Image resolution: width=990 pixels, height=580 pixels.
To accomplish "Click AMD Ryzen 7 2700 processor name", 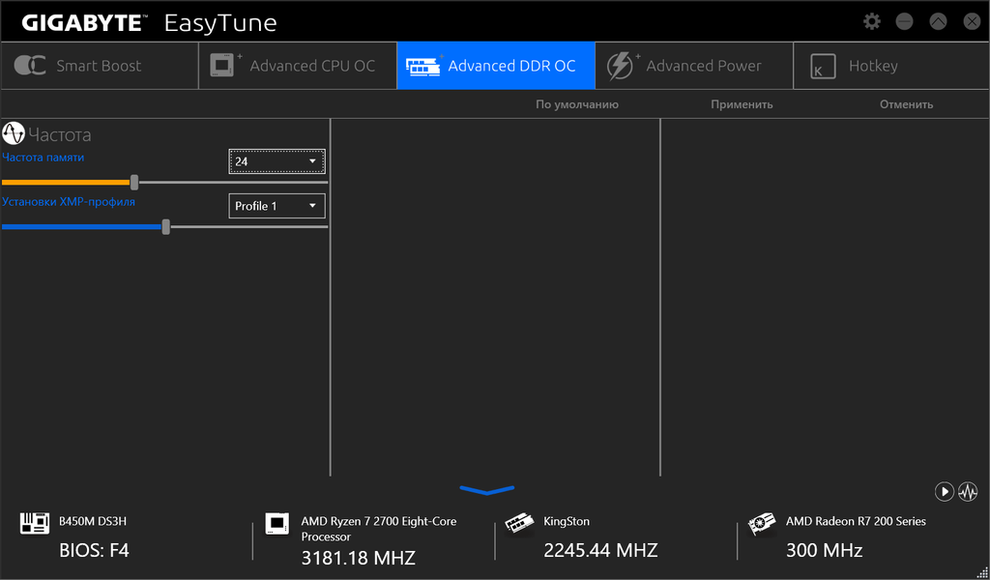I will (379, 529).
